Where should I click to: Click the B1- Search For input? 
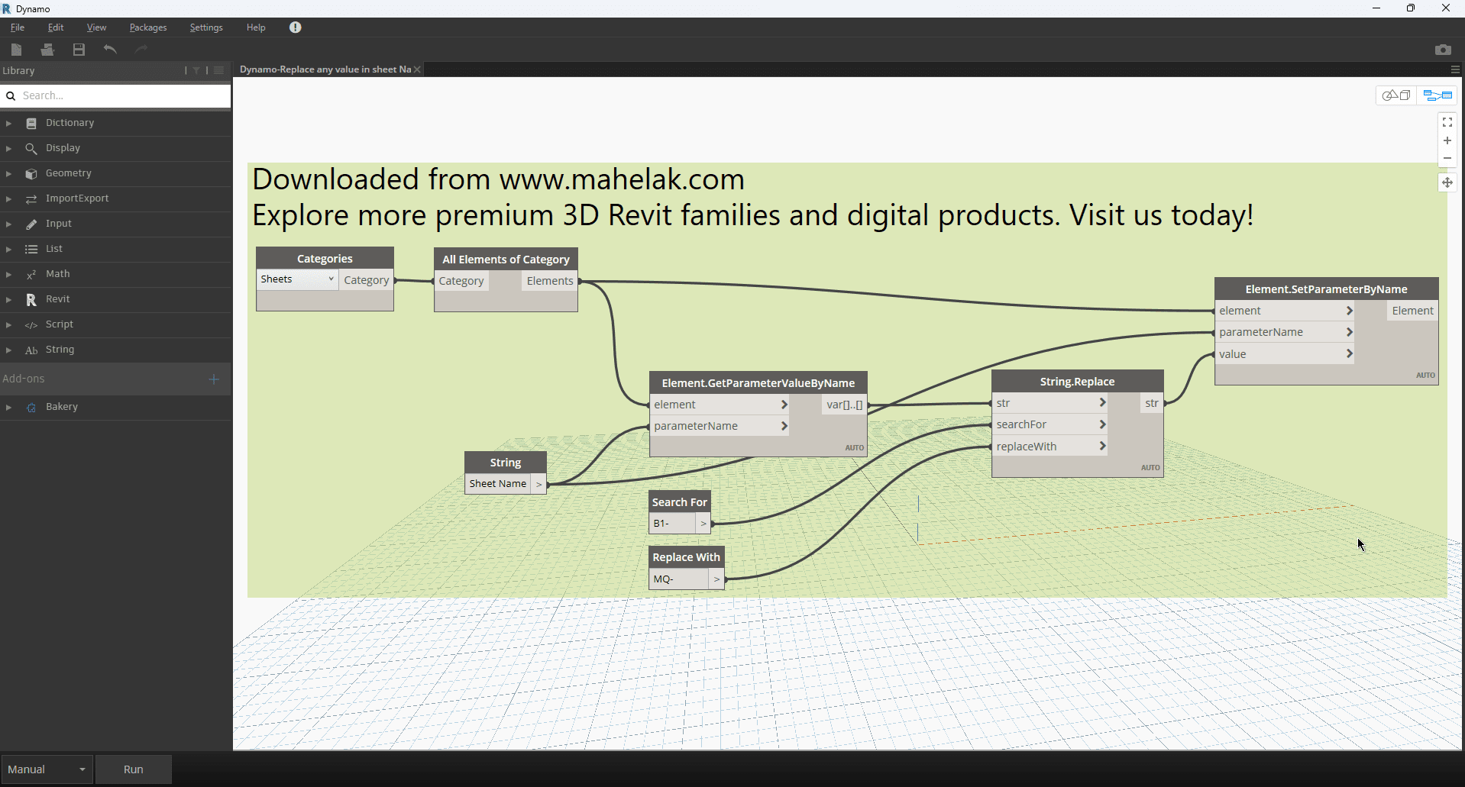click(x=672, y=524)
